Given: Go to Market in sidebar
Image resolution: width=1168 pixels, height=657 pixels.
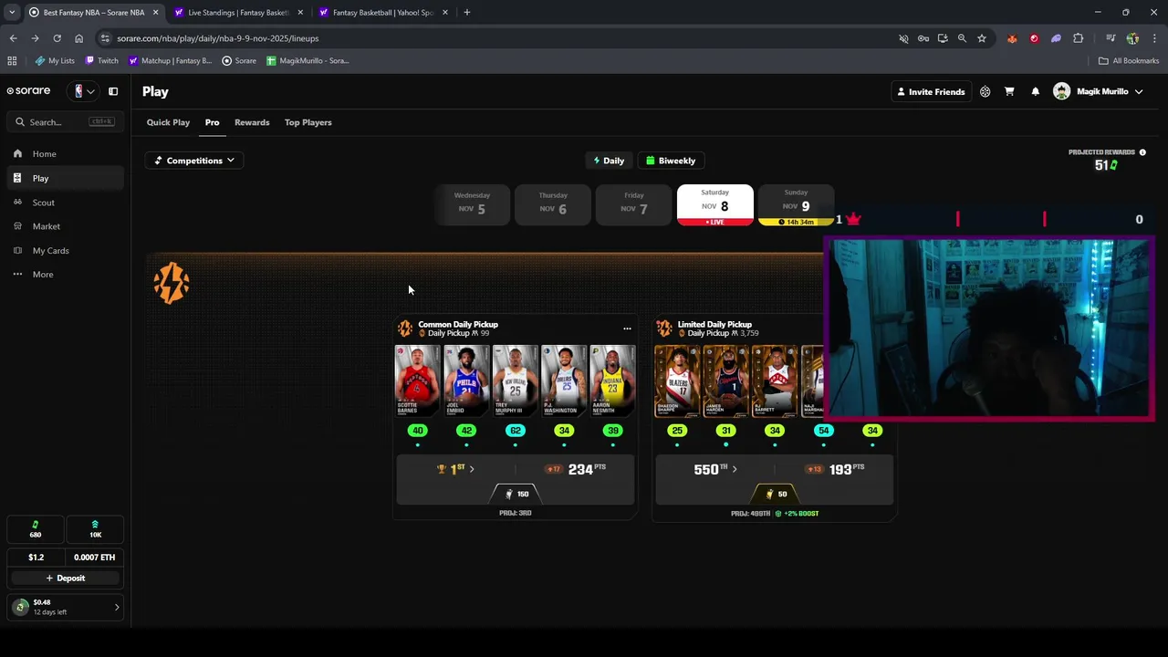Looking at the screenshot, I should [66, 226].
